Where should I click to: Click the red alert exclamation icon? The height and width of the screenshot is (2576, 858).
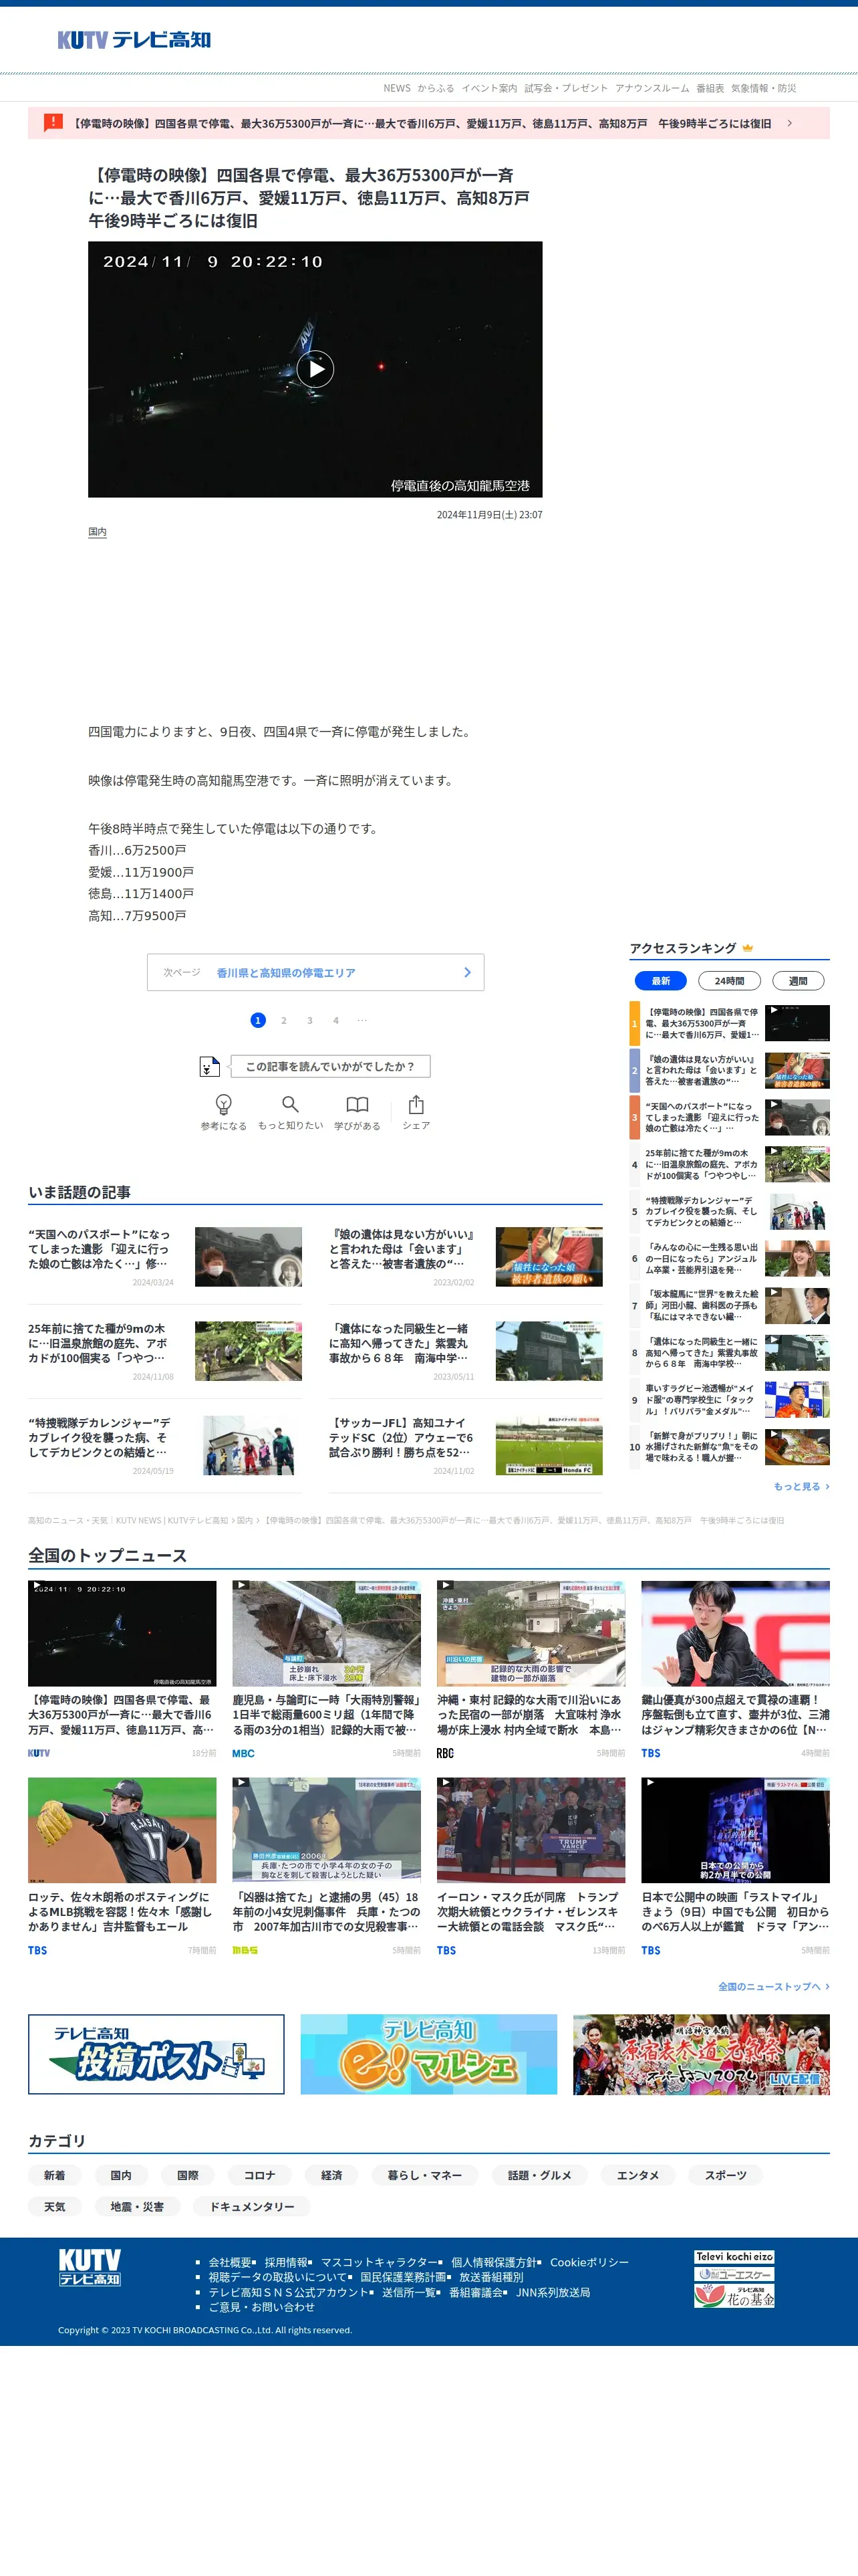[53, 123]
